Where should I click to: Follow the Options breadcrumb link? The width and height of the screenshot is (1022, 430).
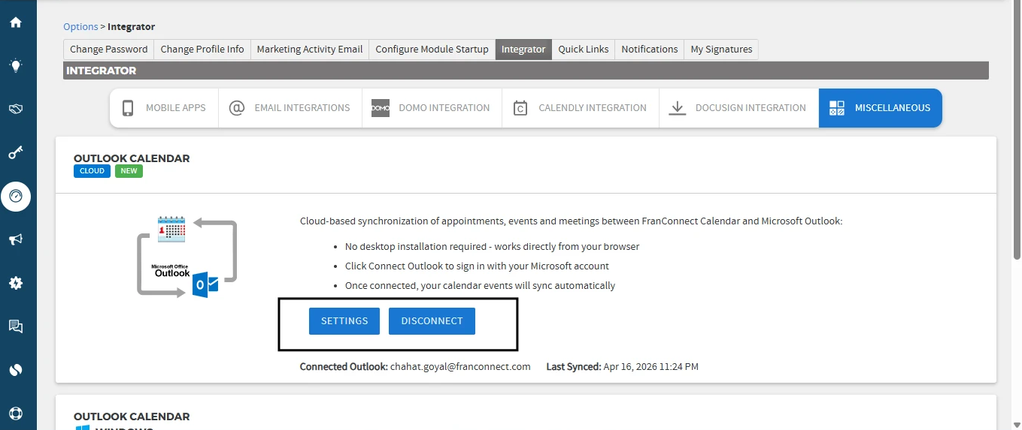point(80,27)
